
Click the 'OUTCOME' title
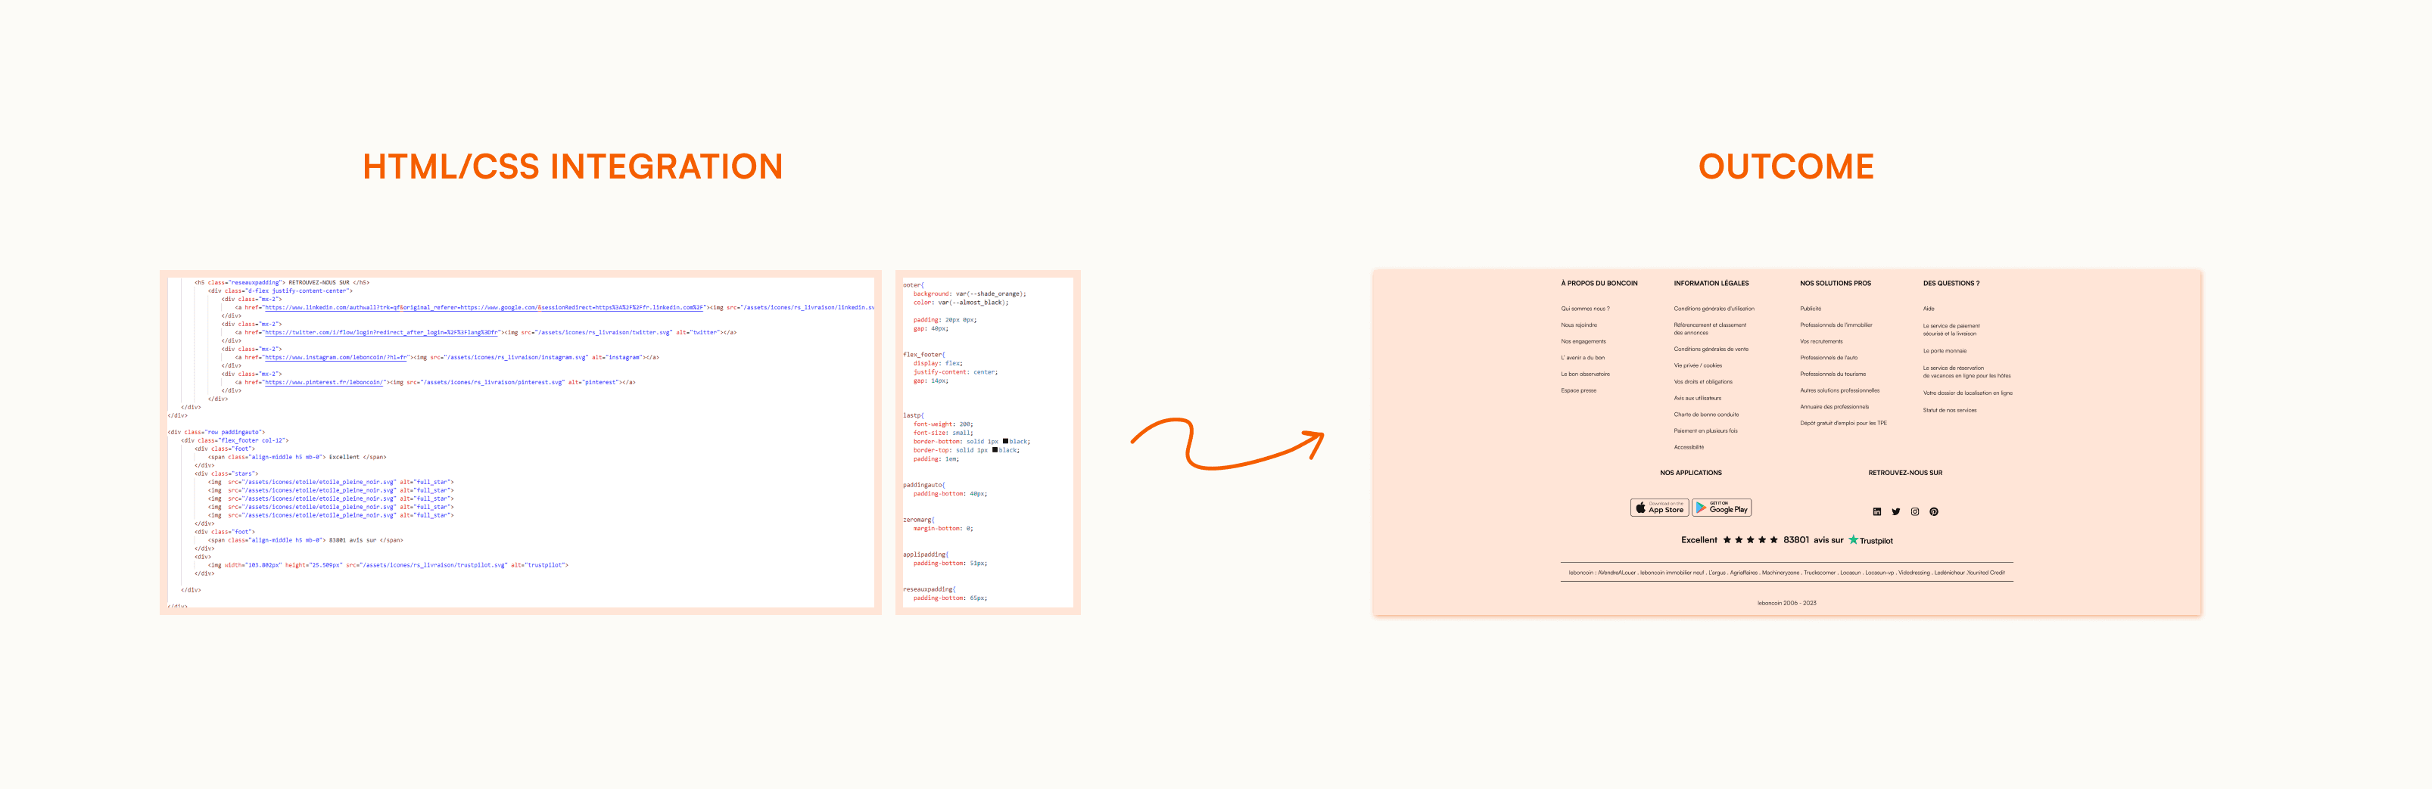click(x=1786, y=167)
